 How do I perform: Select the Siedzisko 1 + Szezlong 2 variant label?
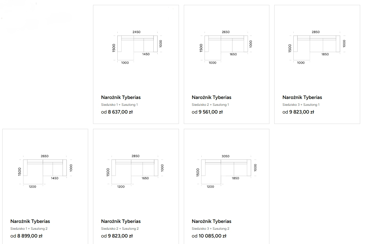[x=29, y=229]
